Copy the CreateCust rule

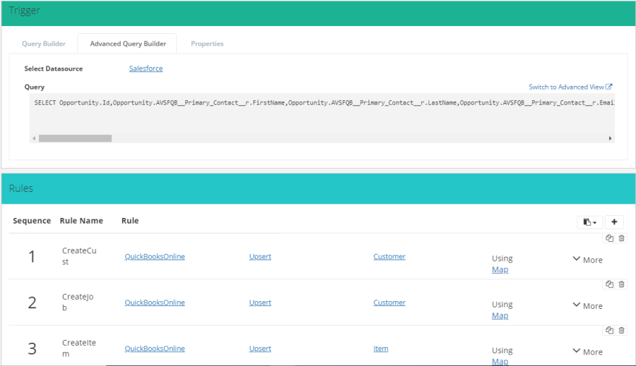[609, 238]
